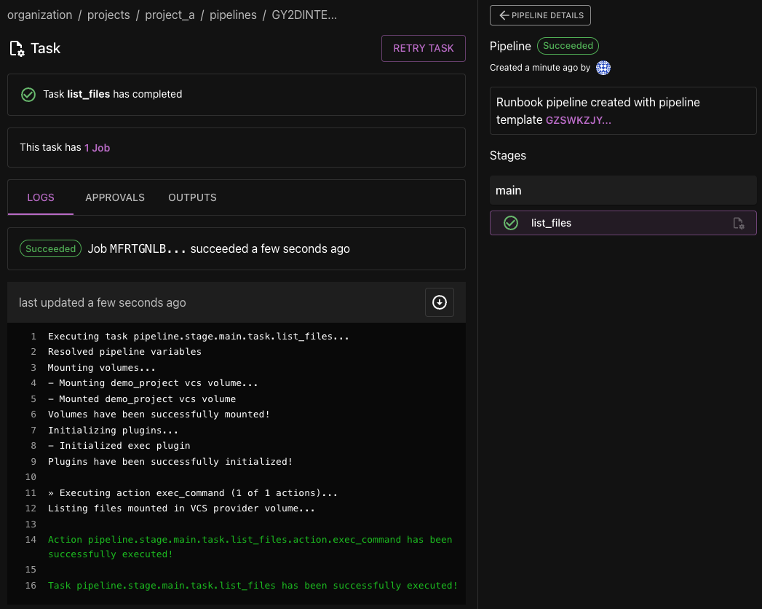Click the Succeeded badge next to Pipeline
762x609 pixels.
(568, 46)
